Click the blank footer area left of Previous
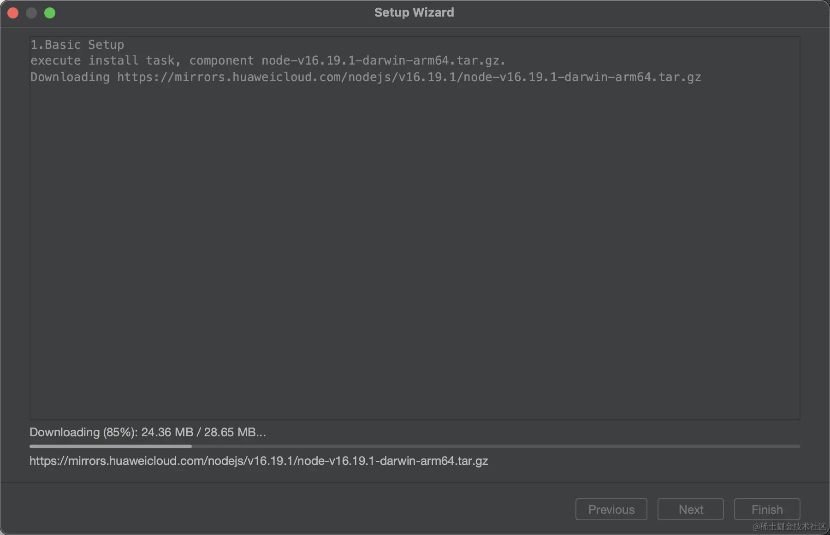 point(286,509)
